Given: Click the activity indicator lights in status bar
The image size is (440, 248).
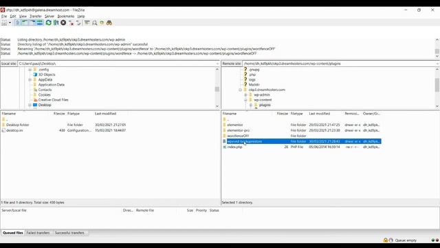Looking at the screenshot, I should (x=435, y=240).
